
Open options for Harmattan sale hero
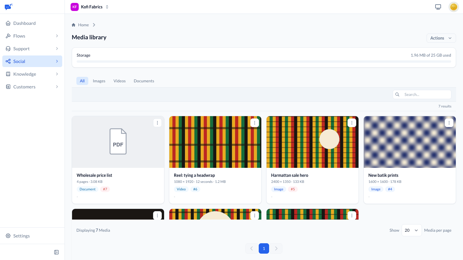[x=352, y=123]
